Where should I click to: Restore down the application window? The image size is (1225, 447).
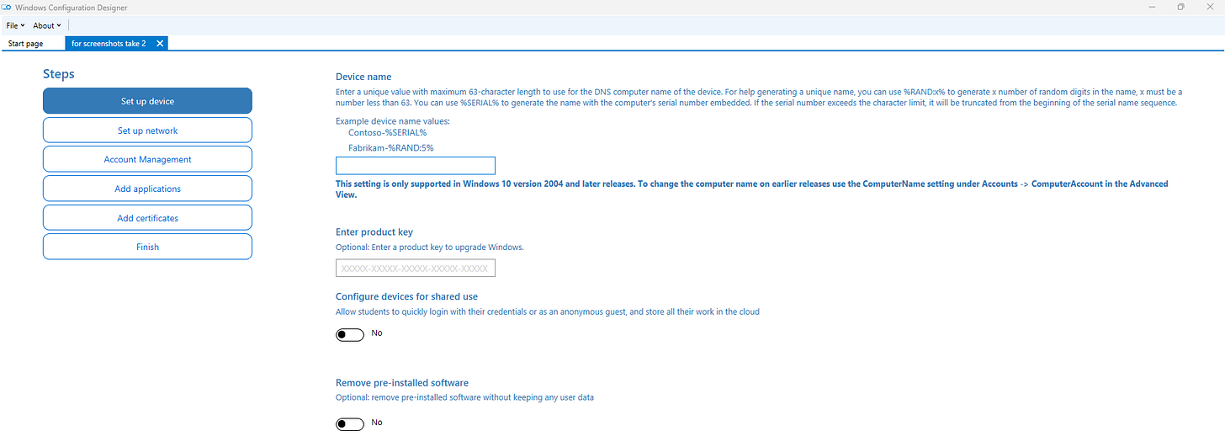pos(1180,7)
